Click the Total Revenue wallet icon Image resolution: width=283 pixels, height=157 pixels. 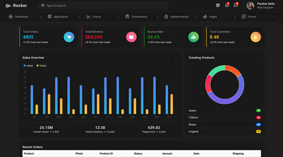131,37
